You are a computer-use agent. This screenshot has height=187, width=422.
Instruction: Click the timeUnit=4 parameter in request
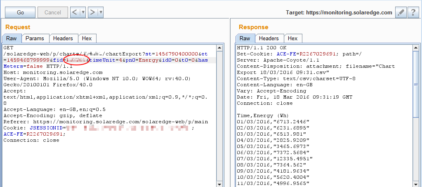[106, 60]
